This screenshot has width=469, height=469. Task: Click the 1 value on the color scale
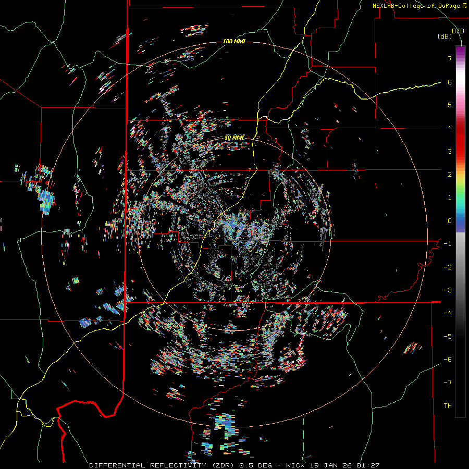(450, 198)
